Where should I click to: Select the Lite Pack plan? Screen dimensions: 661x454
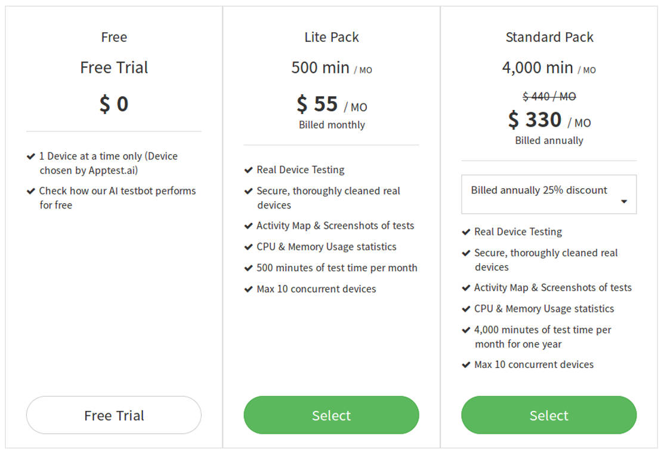tap(331, 415)
